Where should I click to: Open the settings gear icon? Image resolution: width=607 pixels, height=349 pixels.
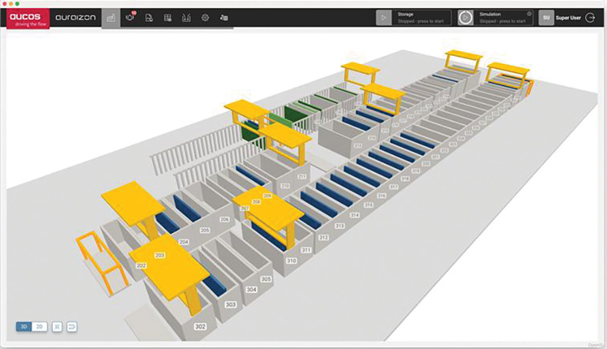[205, 18]
